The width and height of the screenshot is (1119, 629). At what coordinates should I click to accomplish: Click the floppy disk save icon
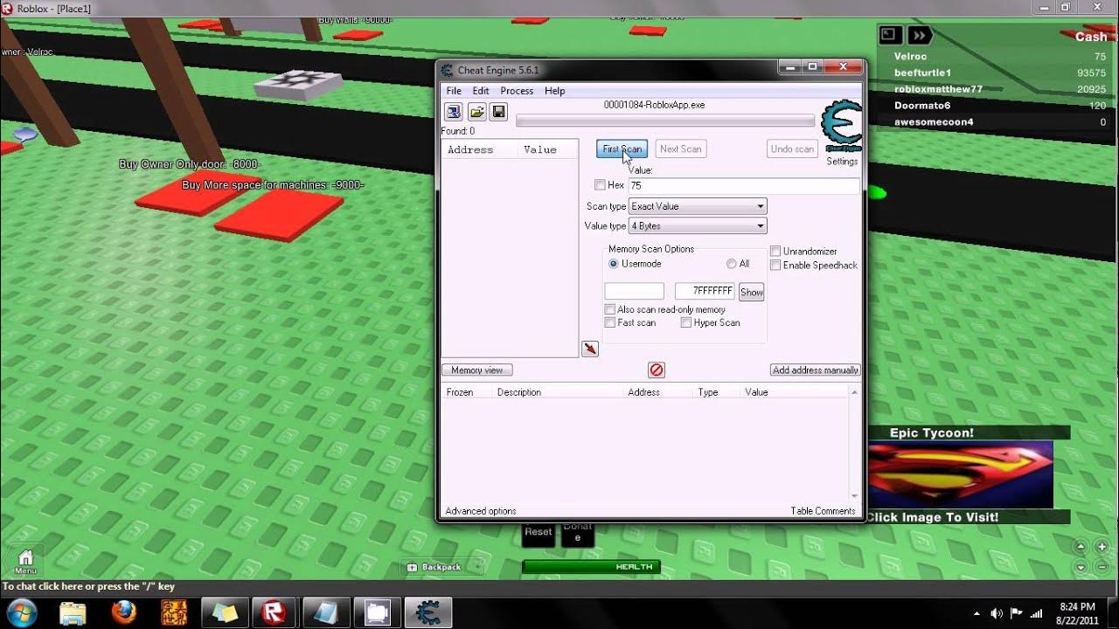(x=498, y=112)
